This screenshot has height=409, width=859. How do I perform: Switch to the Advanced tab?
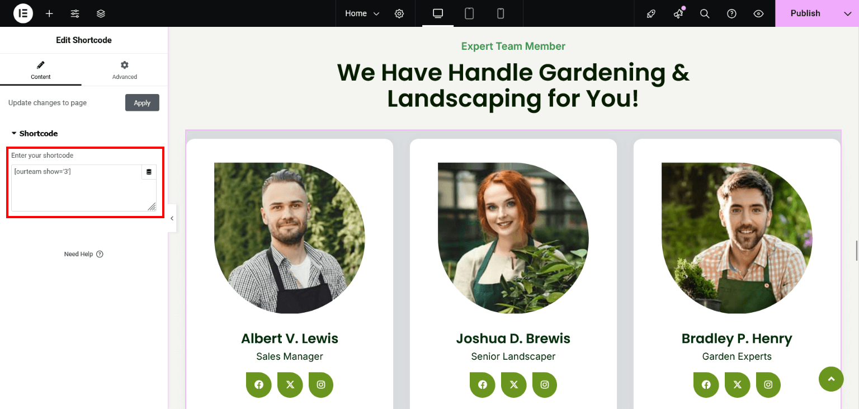124,70
